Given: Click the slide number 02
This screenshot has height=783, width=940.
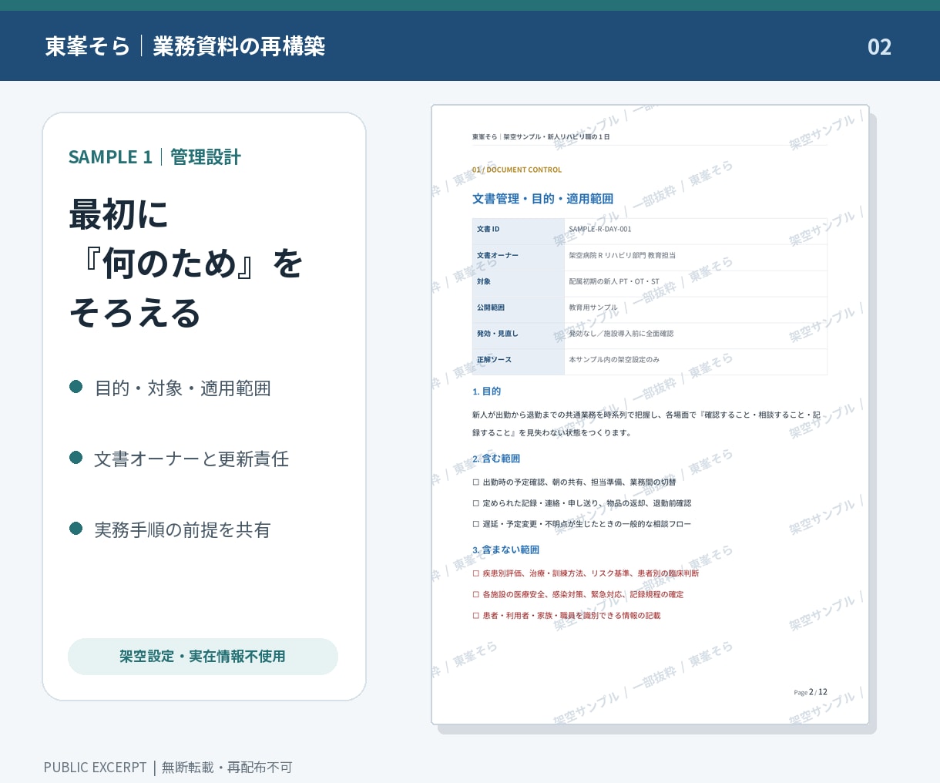Looking at the screenshot, I should (x=879, y=47).
